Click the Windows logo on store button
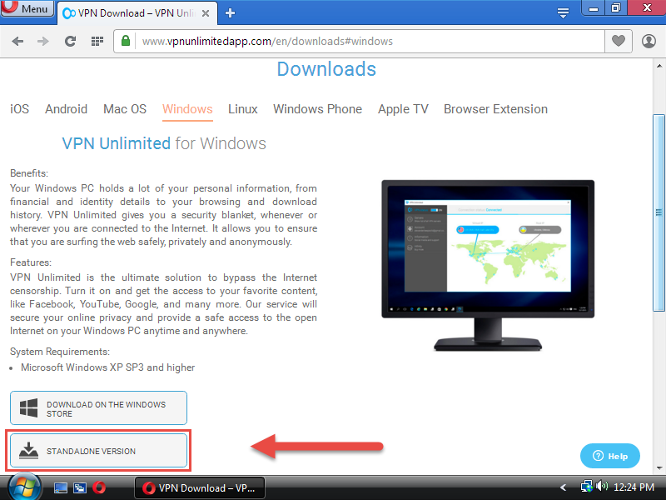Viewport: 666px width, 500px height. (x=28, y=408)
